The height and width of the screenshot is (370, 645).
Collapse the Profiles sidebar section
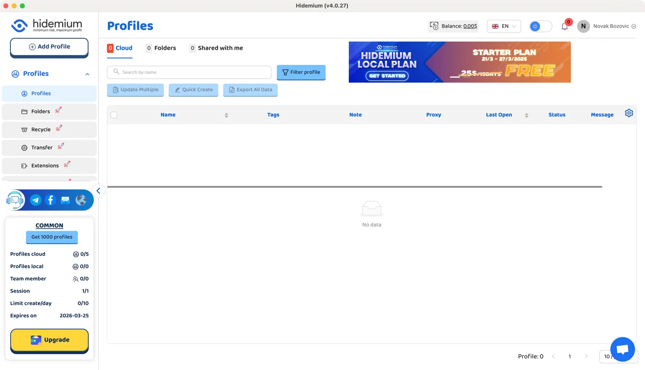pos(87,74)
